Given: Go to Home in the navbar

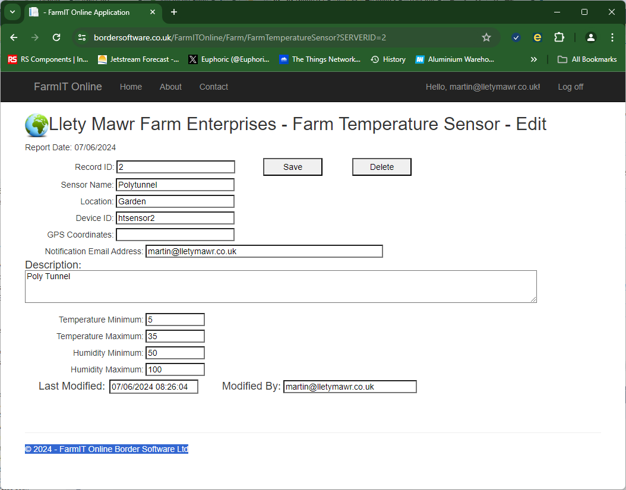Looking at the screenshot, I should coord(131,87).
